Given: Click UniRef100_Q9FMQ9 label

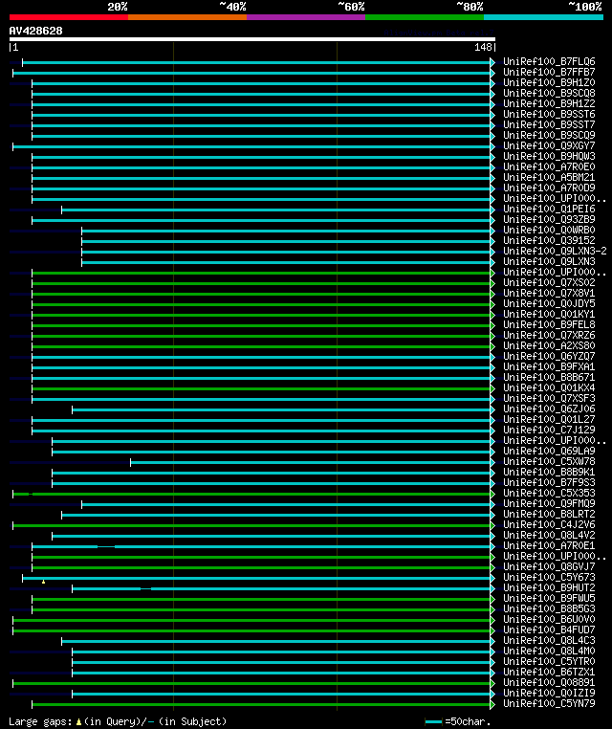Looking at the screenshot, I should [549, 504].
